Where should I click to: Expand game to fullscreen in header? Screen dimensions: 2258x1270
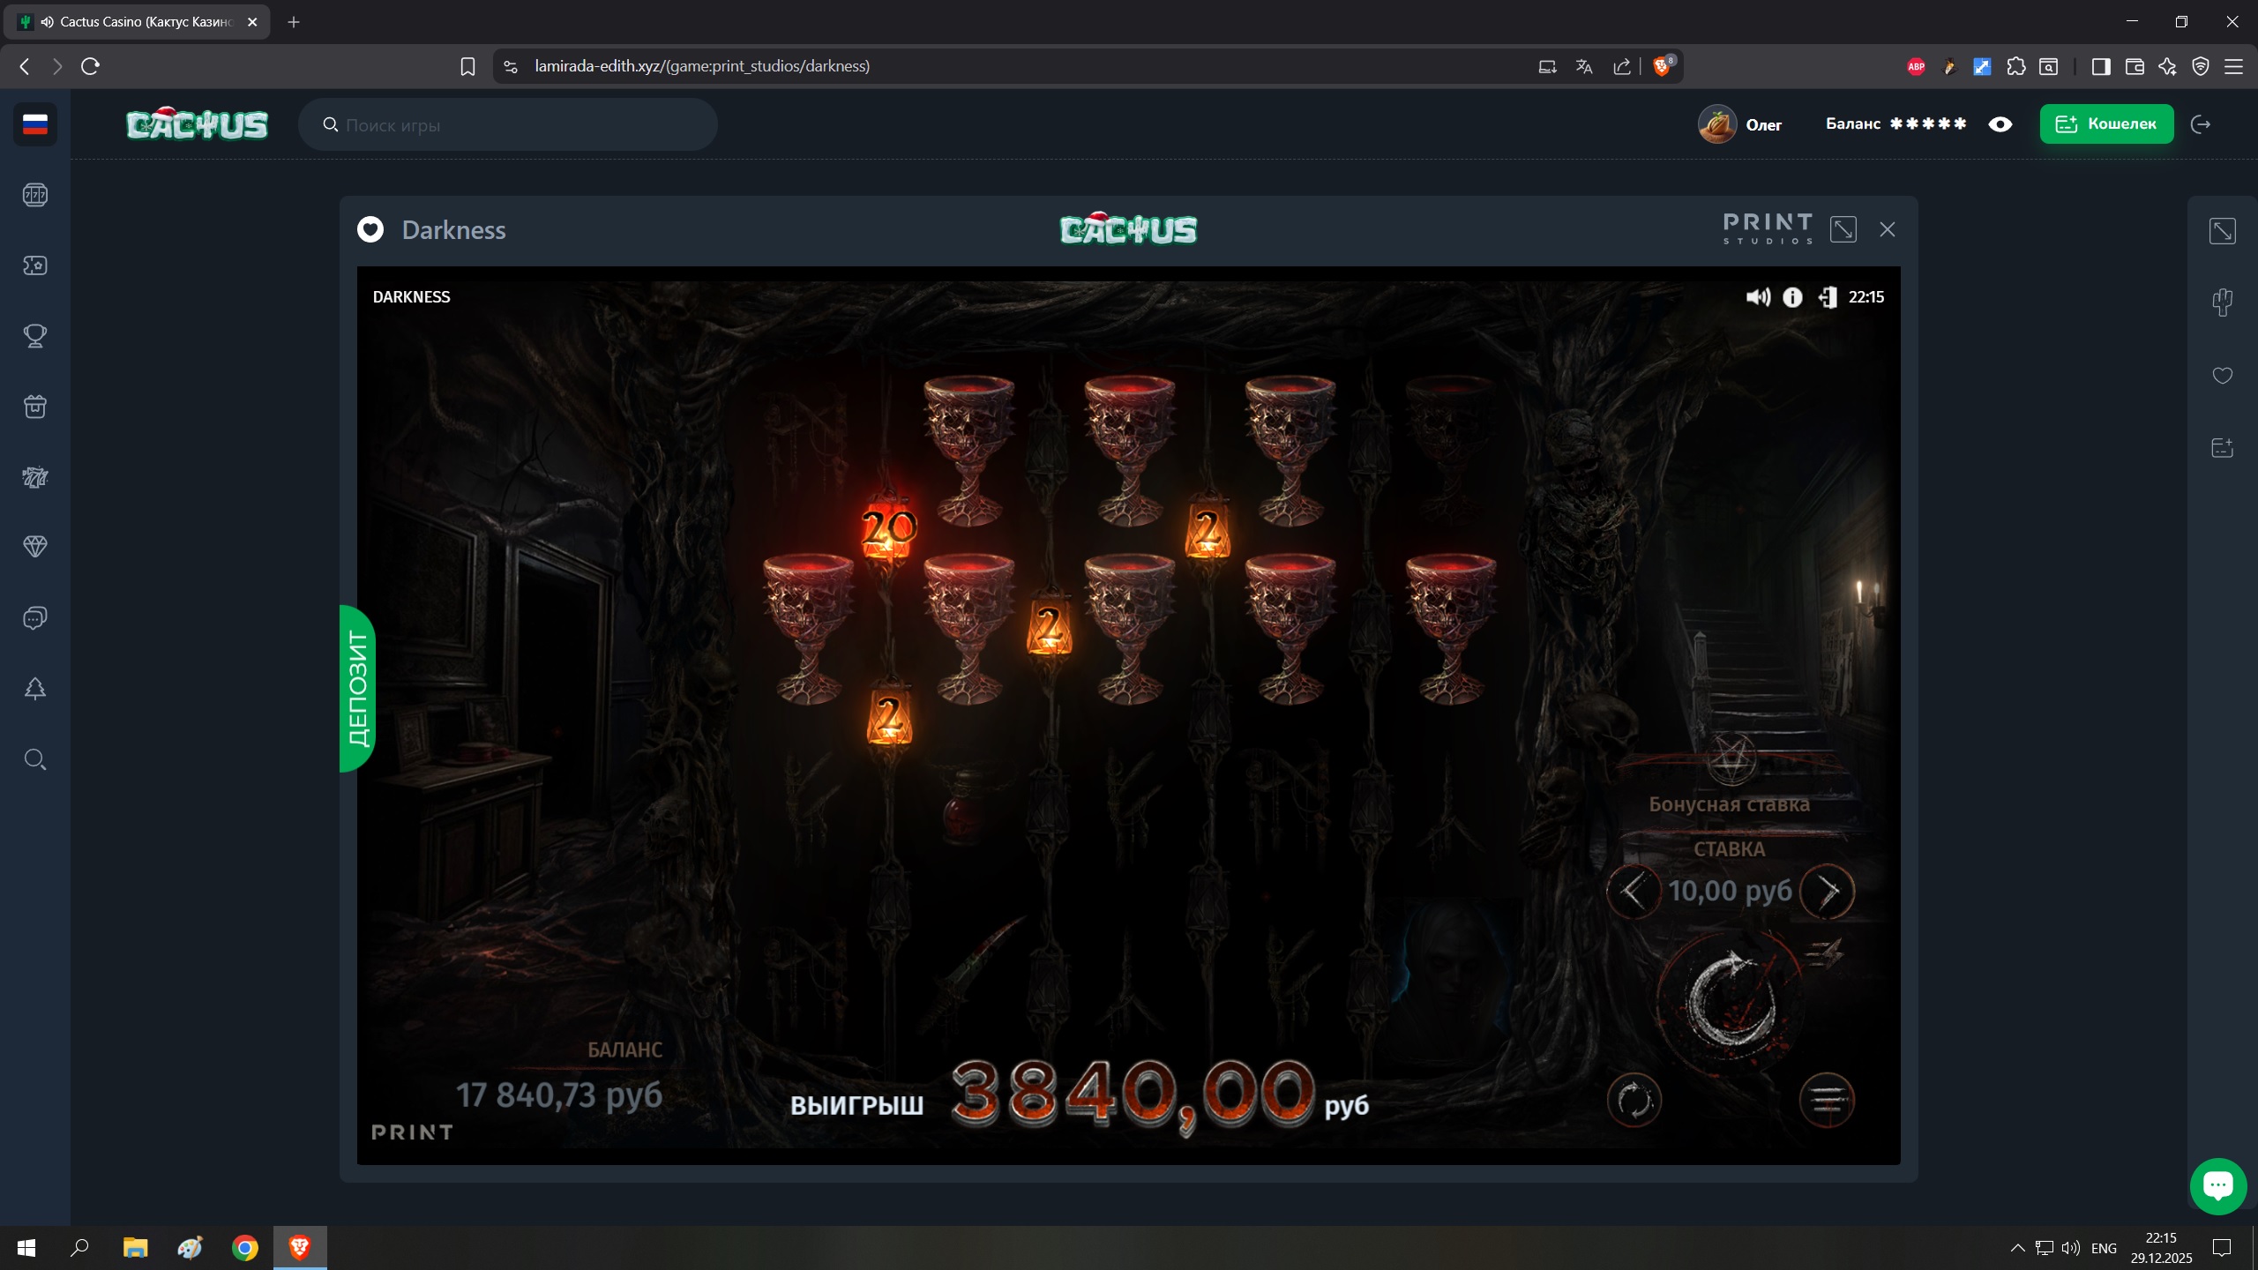pyautogui.click(x=1843, y=229)
